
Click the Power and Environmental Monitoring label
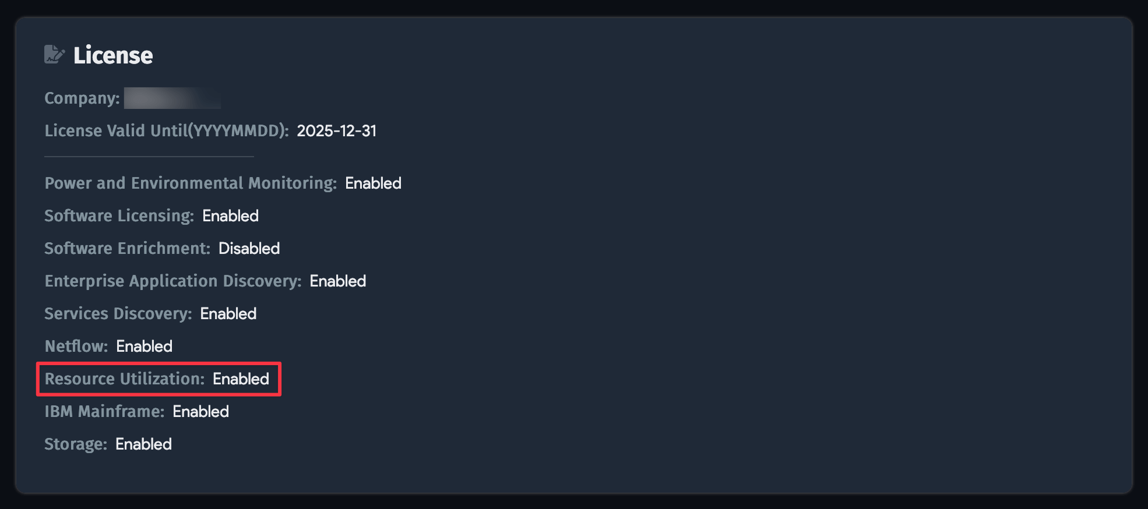(x=191, y=183)
